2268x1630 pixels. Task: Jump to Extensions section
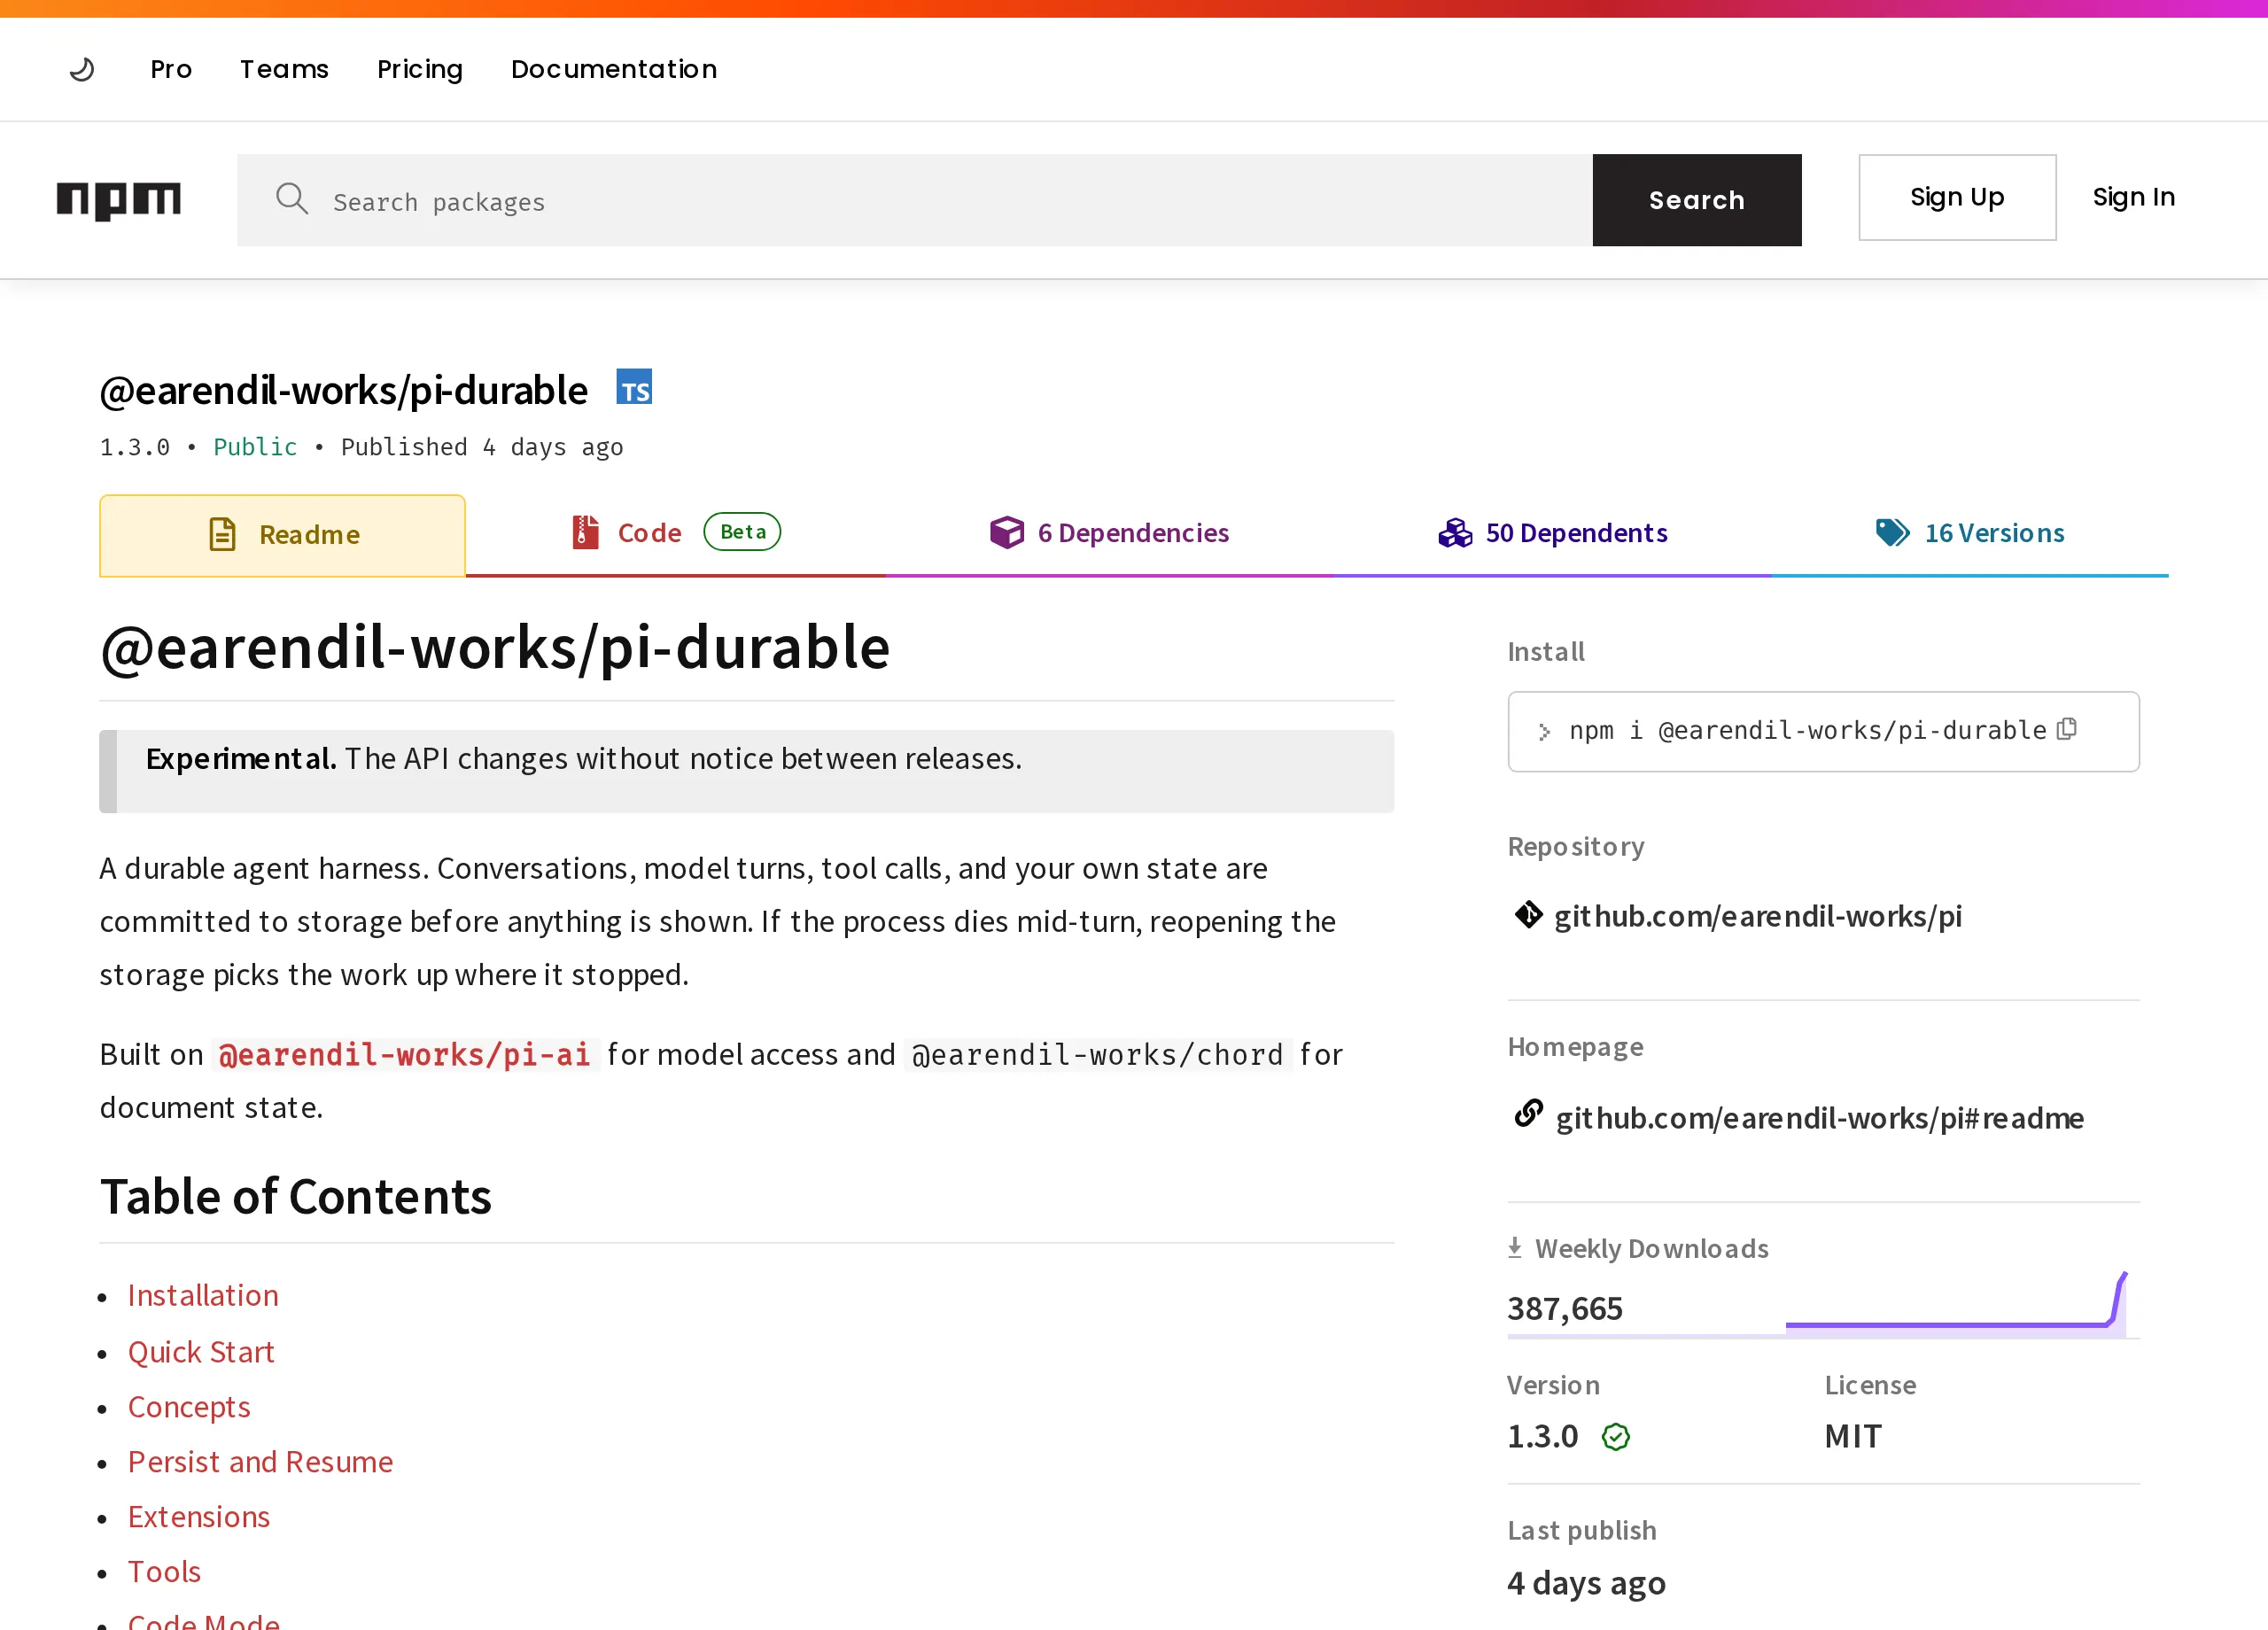(199, 1517)
